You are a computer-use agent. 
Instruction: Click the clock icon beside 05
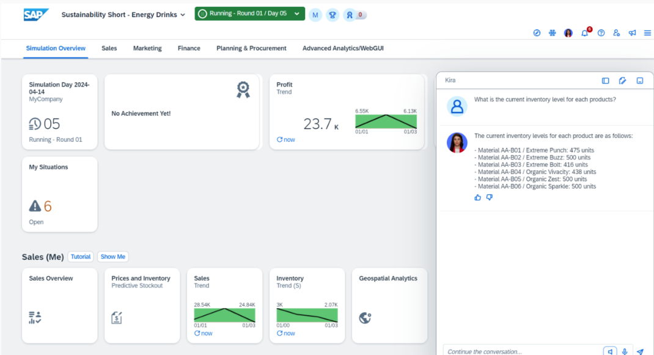pyautogui.click(x=35, y=124)
